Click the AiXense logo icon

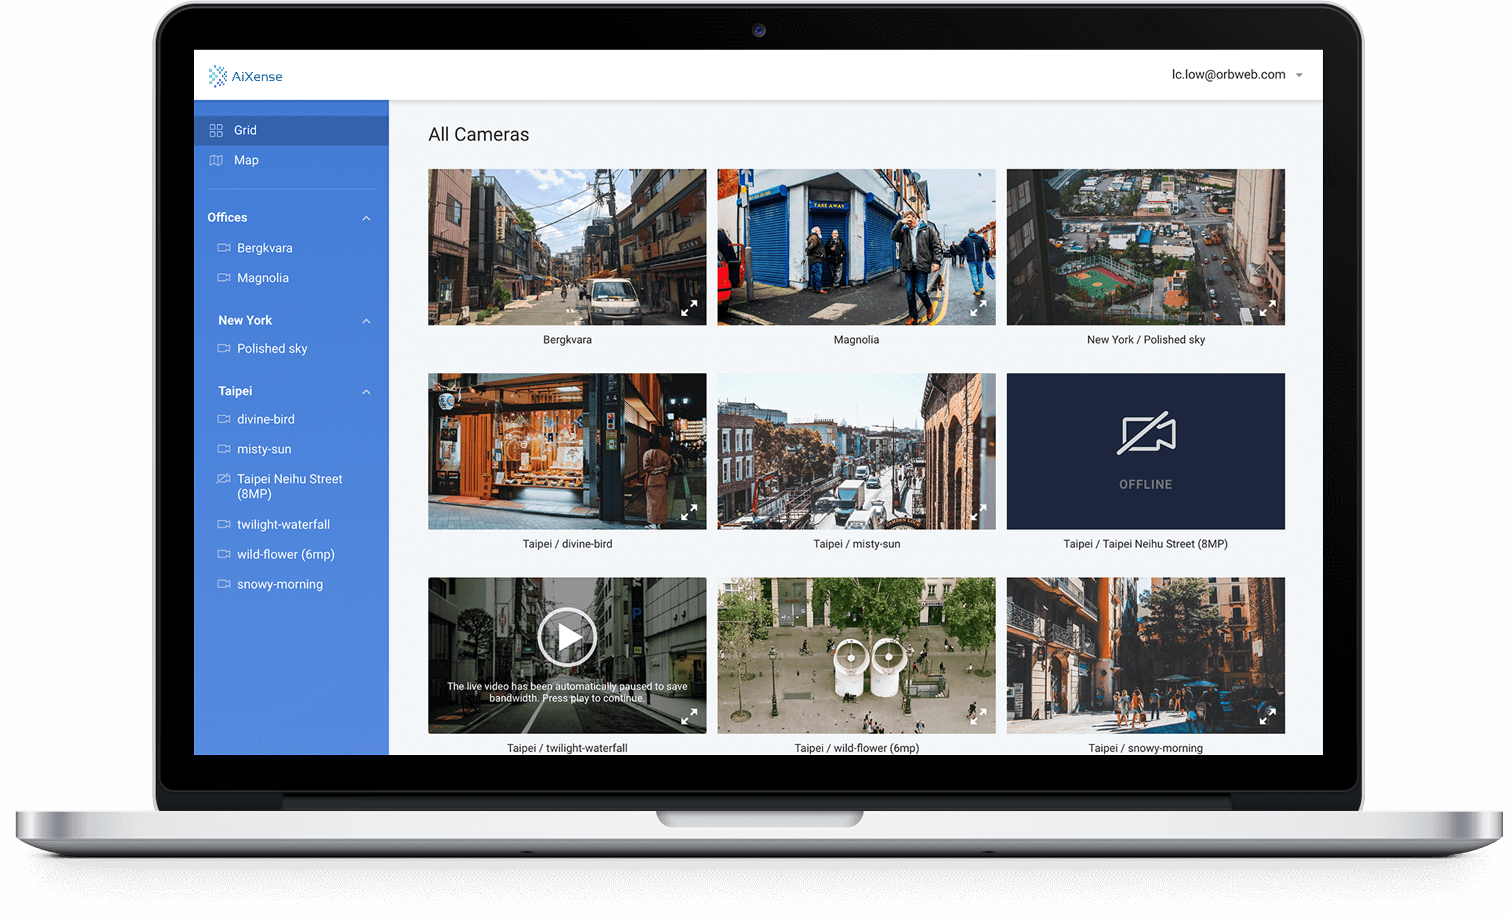click(x=218, y=76)
